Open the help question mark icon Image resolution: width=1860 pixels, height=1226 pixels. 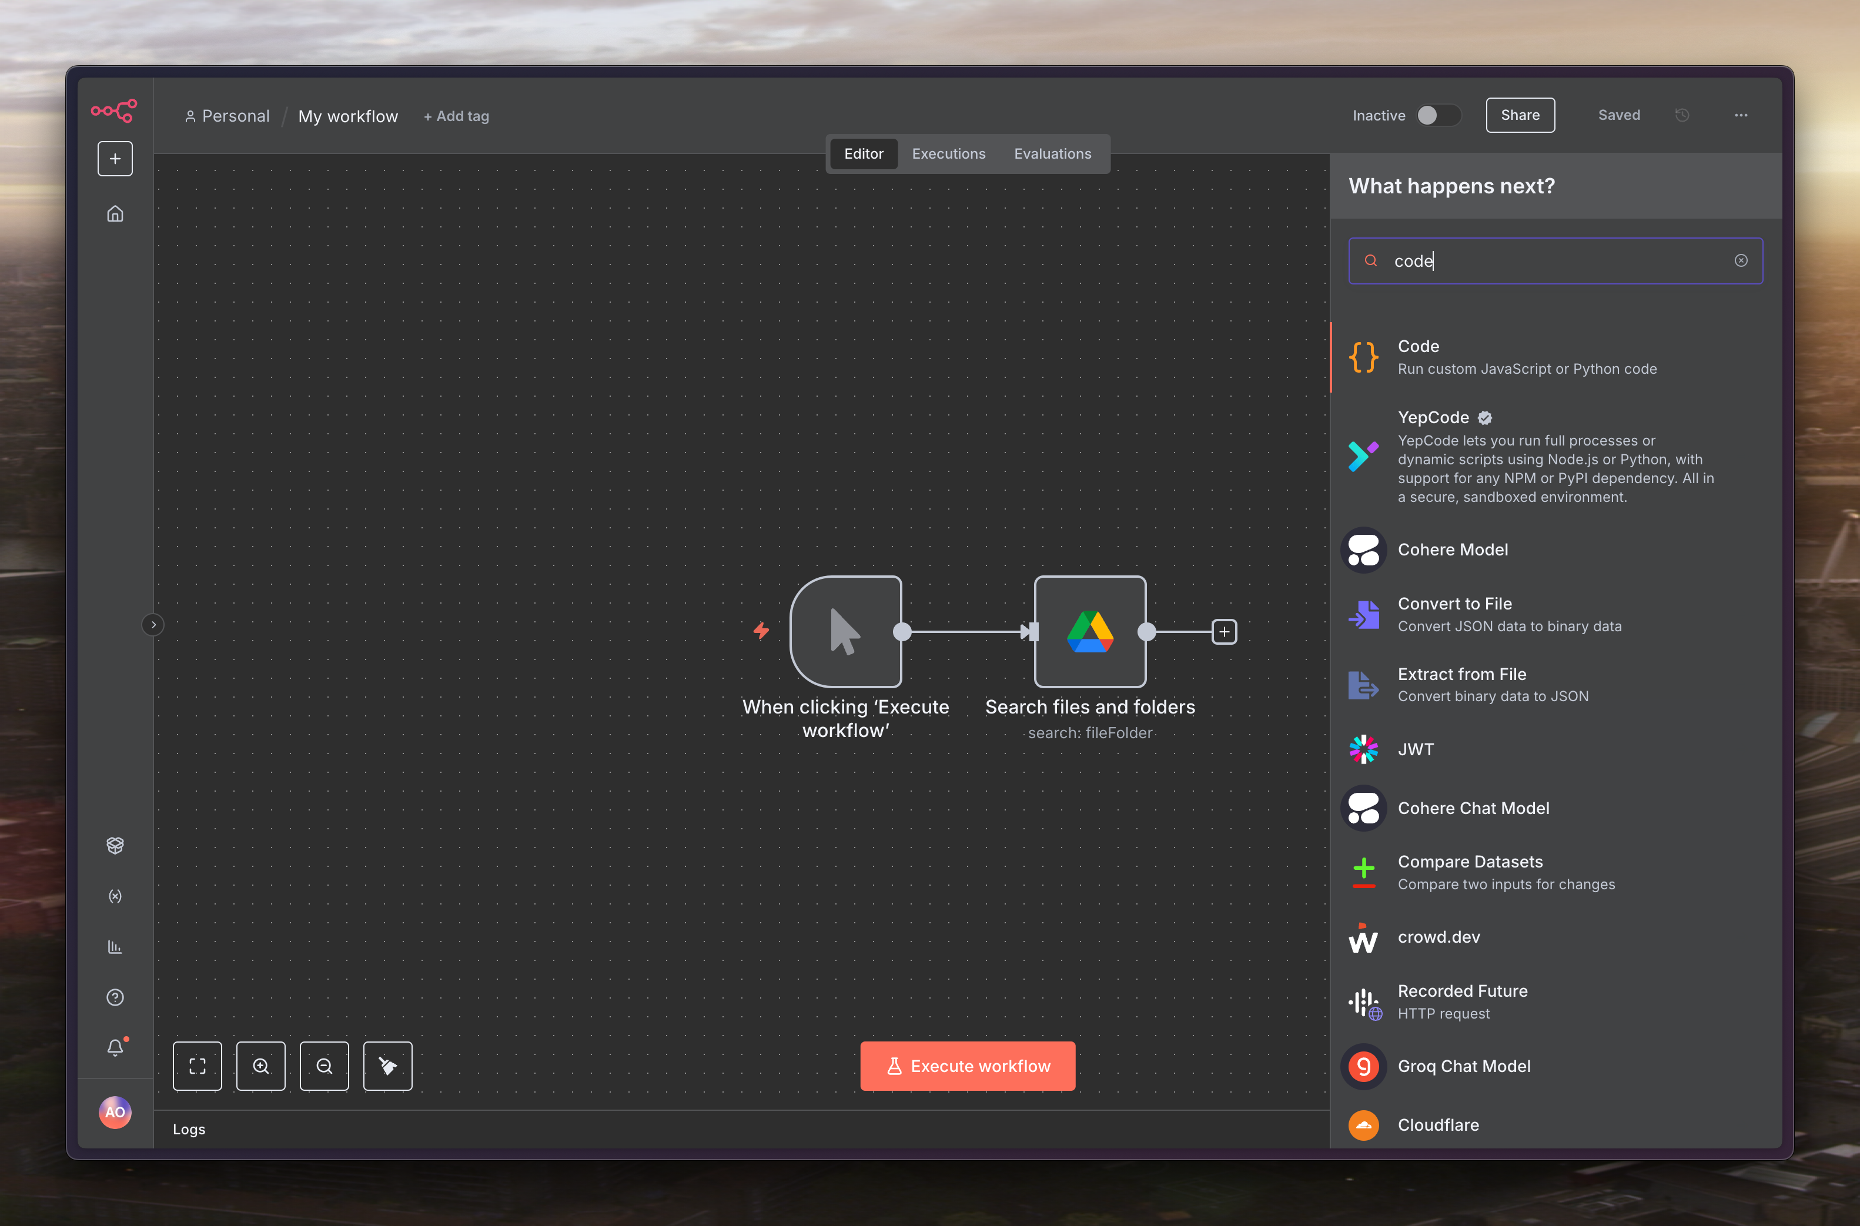click(x=115, y=997)
